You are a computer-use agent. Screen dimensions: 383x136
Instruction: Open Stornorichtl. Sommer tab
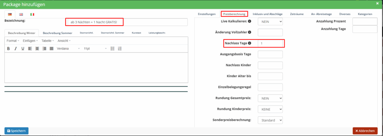tap(112, 33)
